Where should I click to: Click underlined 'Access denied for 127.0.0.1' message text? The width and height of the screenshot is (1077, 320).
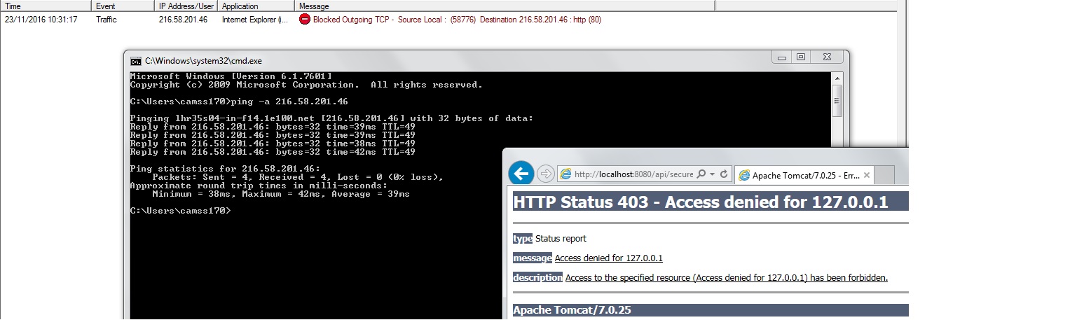[x=609, y=258]
